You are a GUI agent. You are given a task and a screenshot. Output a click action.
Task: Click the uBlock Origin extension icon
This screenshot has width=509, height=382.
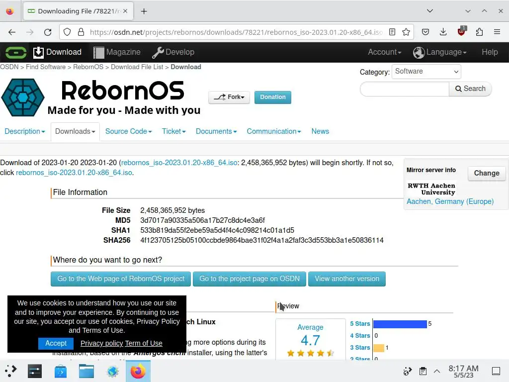coord(462,31)
